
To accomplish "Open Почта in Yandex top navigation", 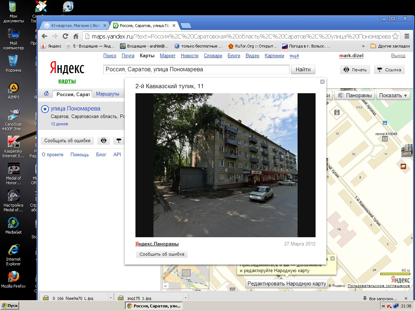I will [x=128, y=56].
